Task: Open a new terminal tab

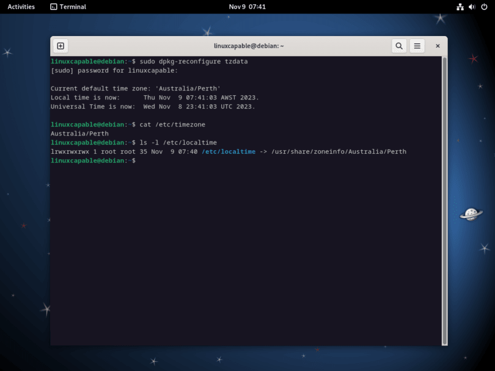Action: click(x=60, y=46)
